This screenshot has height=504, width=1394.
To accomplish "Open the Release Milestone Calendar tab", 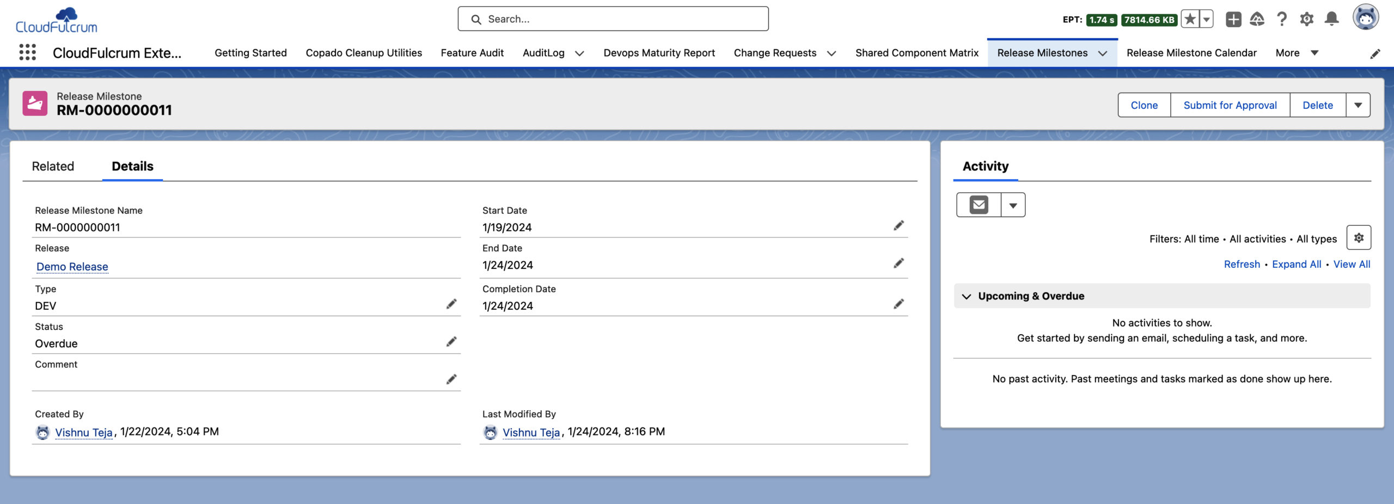I will pos(1191,53).
